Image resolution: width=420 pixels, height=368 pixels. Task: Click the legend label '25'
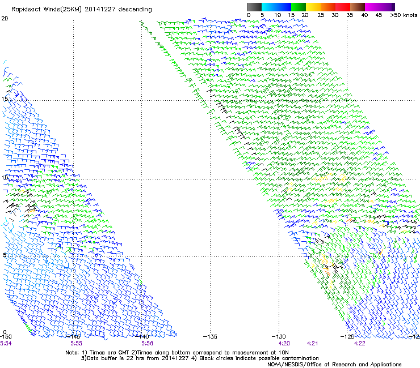tap(321, 15)
